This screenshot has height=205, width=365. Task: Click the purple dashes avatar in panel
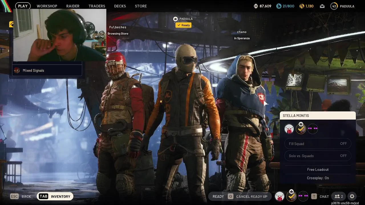point(313,129)
